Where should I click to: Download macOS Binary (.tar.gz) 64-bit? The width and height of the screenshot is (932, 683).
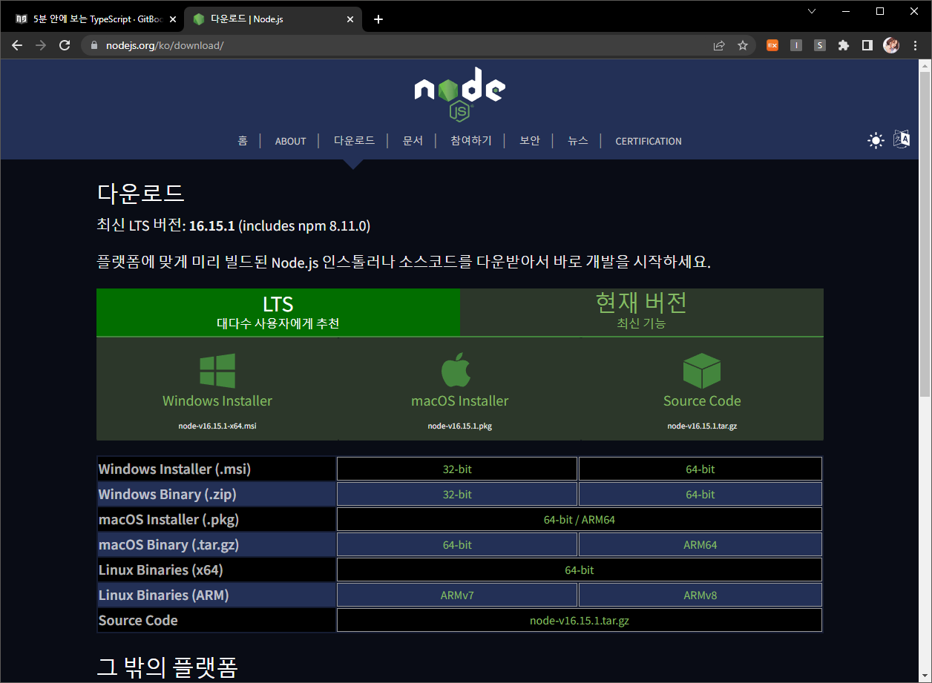(x=457, y=545)
